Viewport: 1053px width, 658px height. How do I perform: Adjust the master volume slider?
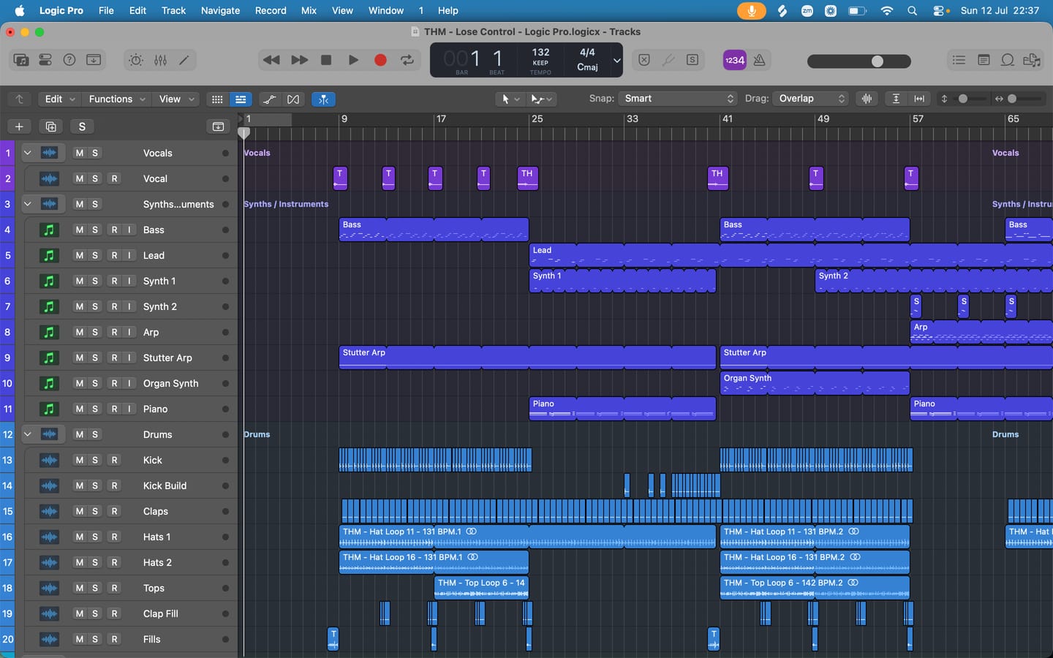(859, 61)
